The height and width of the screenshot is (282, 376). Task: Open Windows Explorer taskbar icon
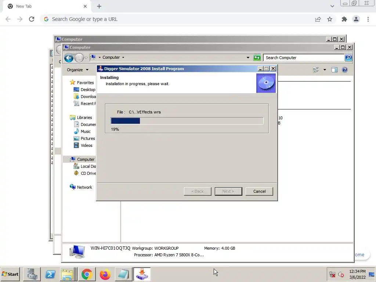coord(68,274)
